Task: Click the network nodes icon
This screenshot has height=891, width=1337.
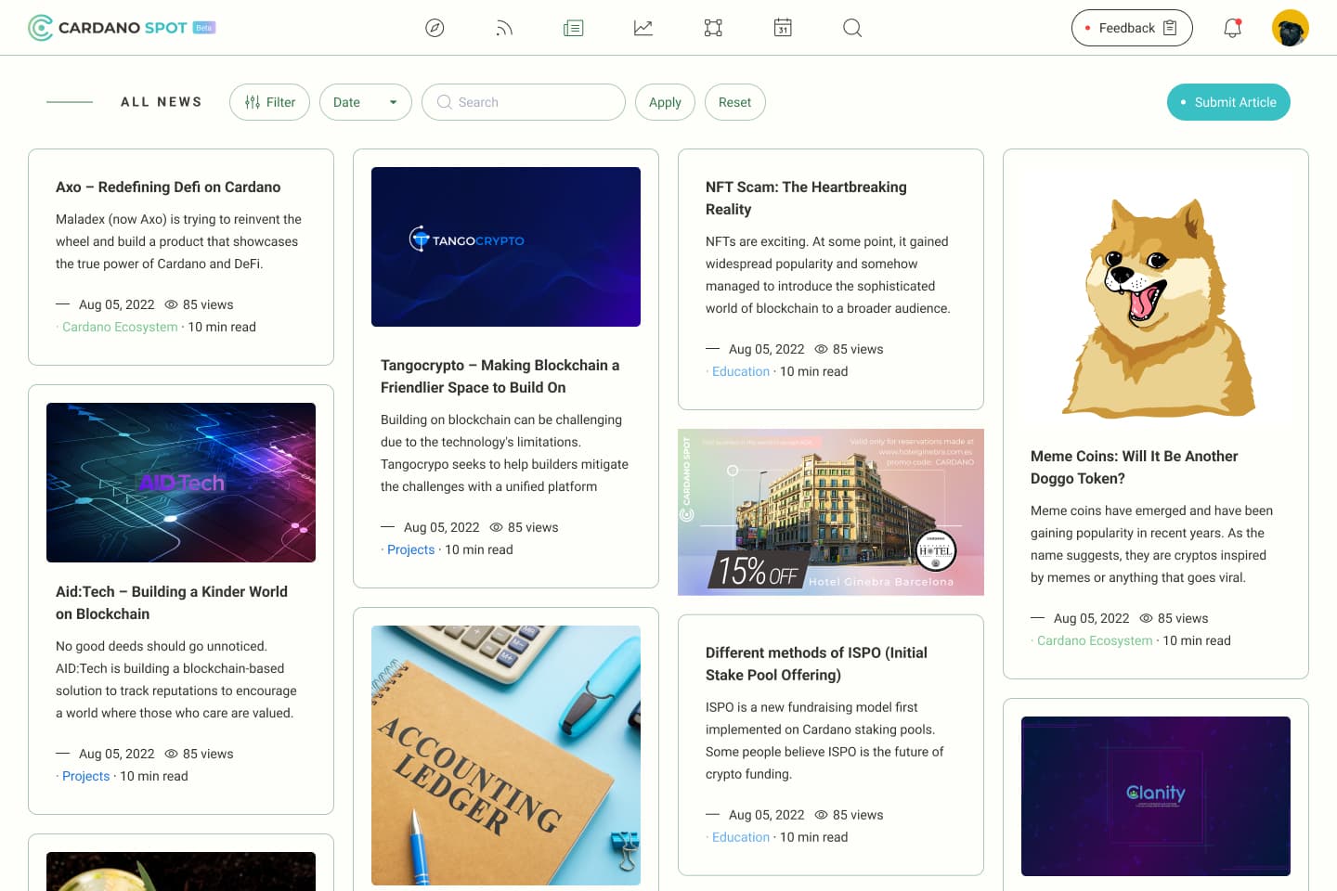Action: 713,28
